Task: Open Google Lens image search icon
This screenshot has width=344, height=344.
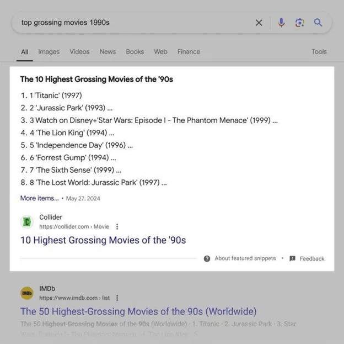Action: tap(300, 23)
